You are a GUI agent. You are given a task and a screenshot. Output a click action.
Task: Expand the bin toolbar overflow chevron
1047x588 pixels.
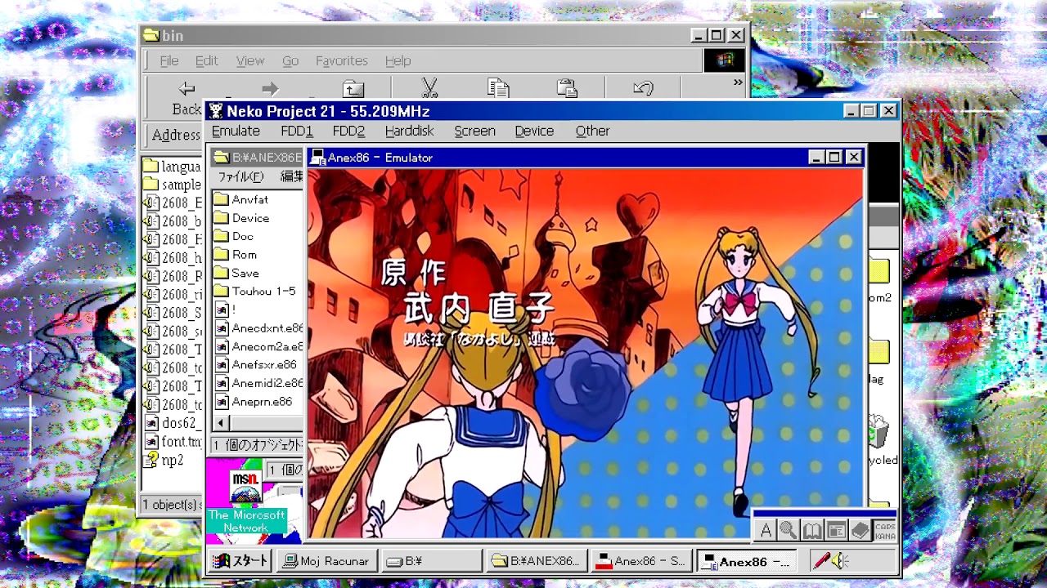(x=737, y=82)
